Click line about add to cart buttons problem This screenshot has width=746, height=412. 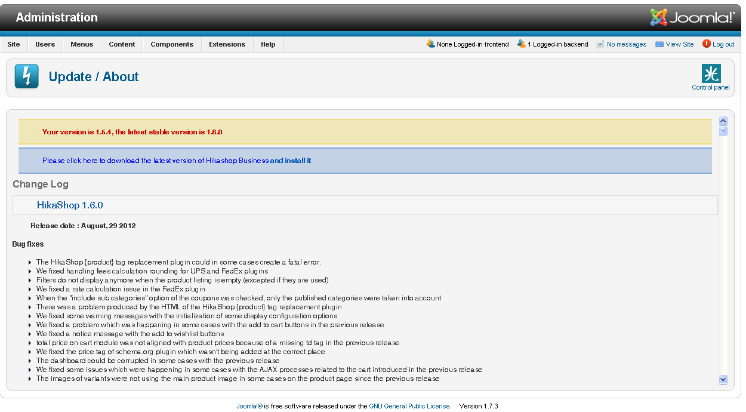point(210,325)
